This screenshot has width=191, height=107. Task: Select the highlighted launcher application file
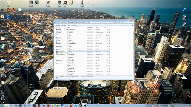[x=88, y=51]
